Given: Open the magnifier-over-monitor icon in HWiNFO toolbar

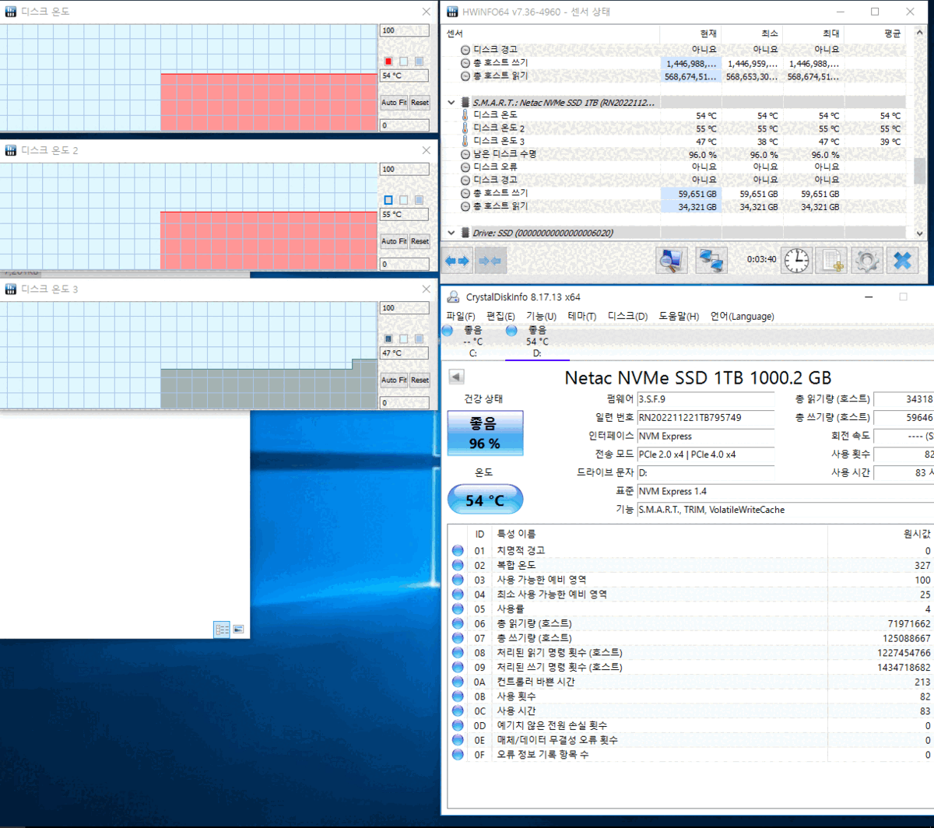Looking at the screenshot, I should click(671, 261).
